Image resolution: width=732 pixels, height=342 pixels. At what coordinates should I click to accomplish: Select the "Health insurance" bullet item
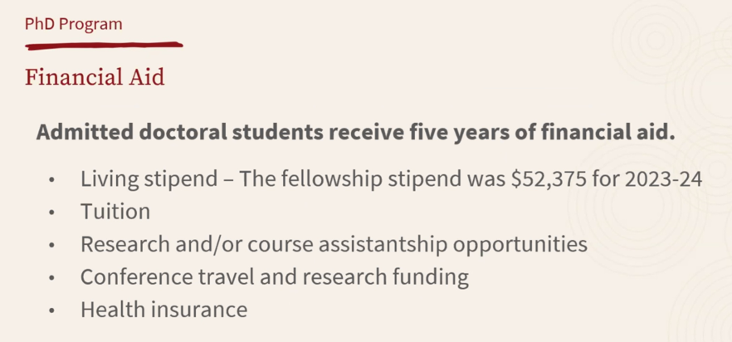coord(163,310)
